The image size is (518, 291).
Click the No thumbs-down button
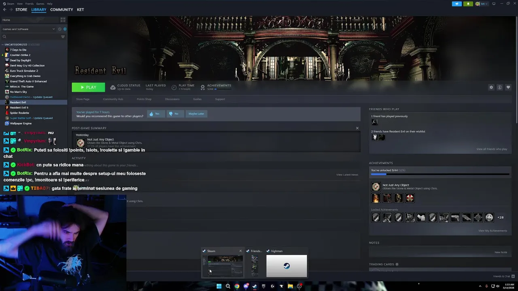point(174,114)
